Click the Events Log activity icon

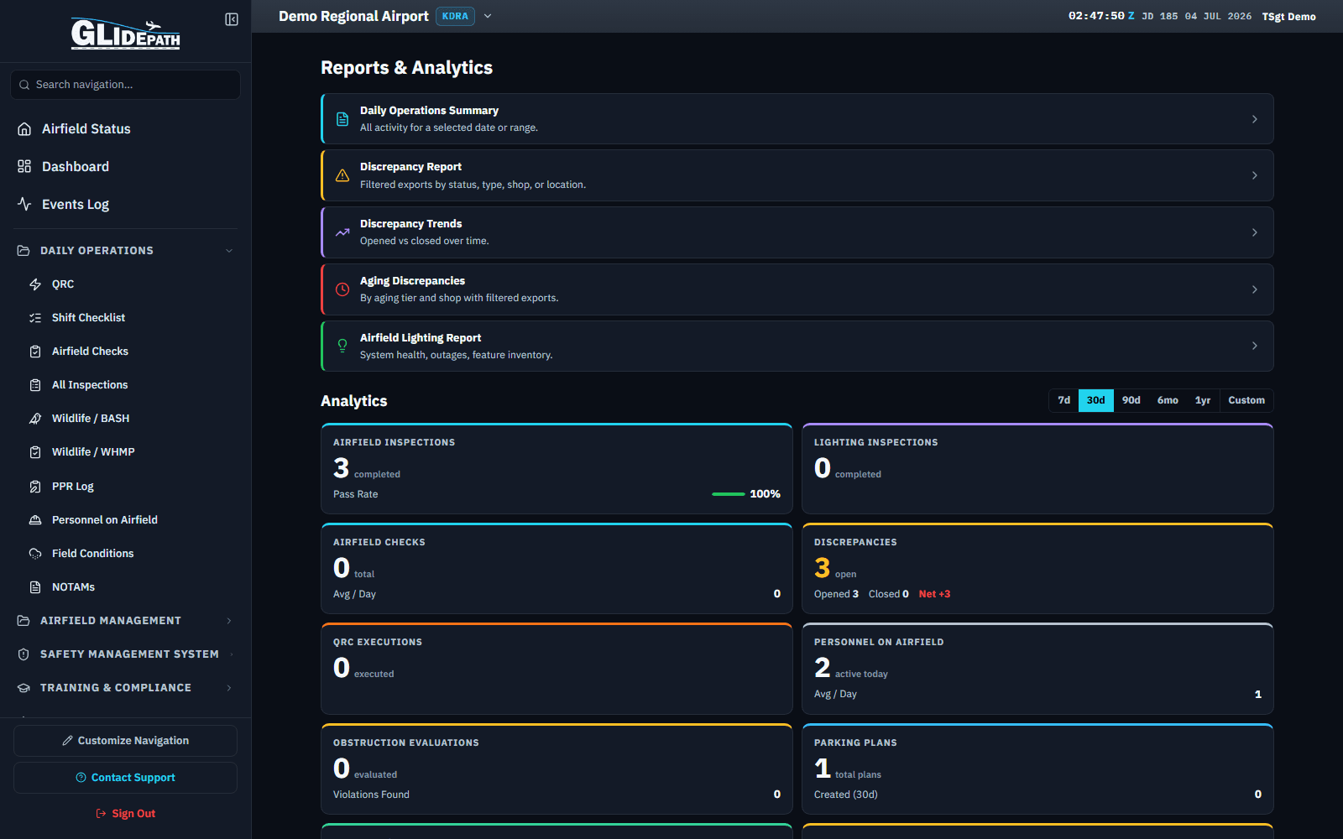click(24, 204)
